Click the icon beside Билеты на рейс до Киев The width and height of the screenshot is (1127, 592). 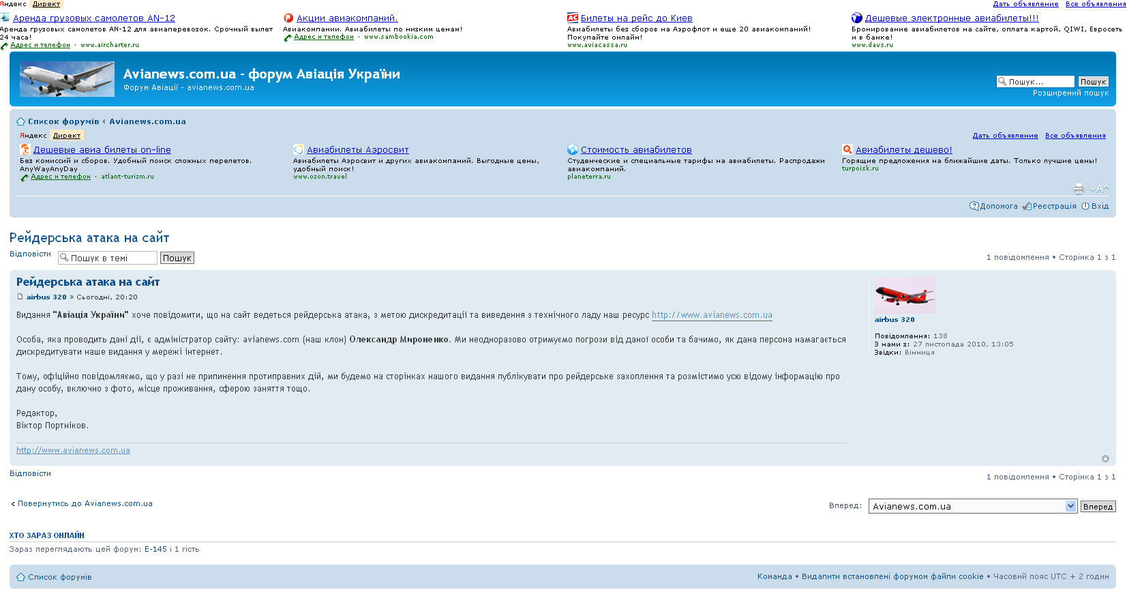tap(573, 18)
